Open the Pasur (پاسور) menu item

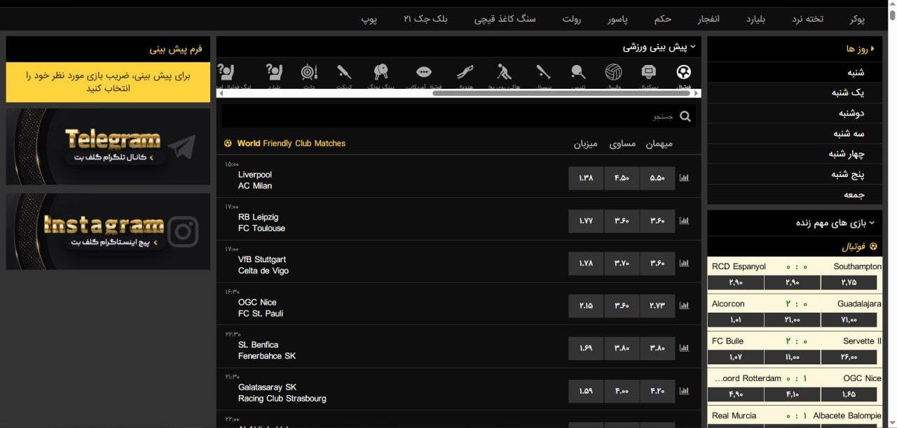pyautogui.click(x=617, y=19)
